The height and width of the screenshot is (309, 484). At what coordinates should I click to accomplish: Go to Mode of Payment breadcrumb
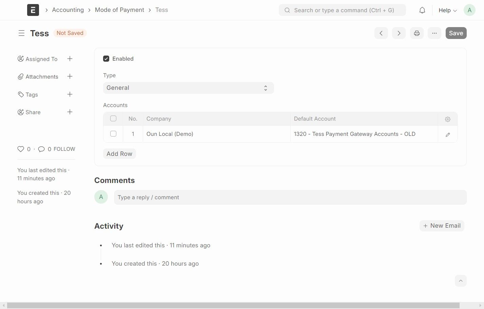[x=119, y=10]
